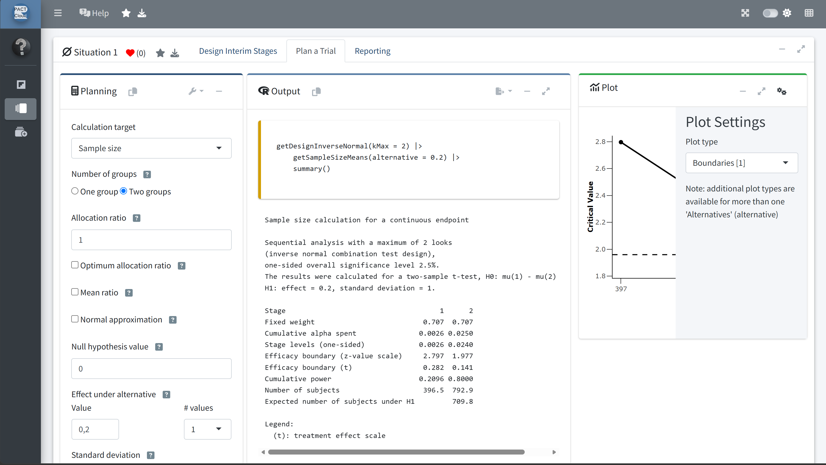Click the sun brightness icon
Viewport: 826px width, 465px height.
pyautogui.click(x=787, y=13)
